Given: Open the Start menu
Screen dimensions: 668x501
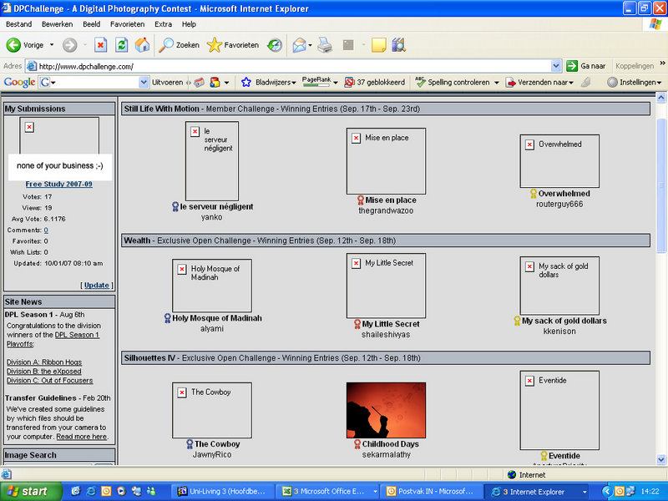Looking at the screenshot, I should [31, 491].
